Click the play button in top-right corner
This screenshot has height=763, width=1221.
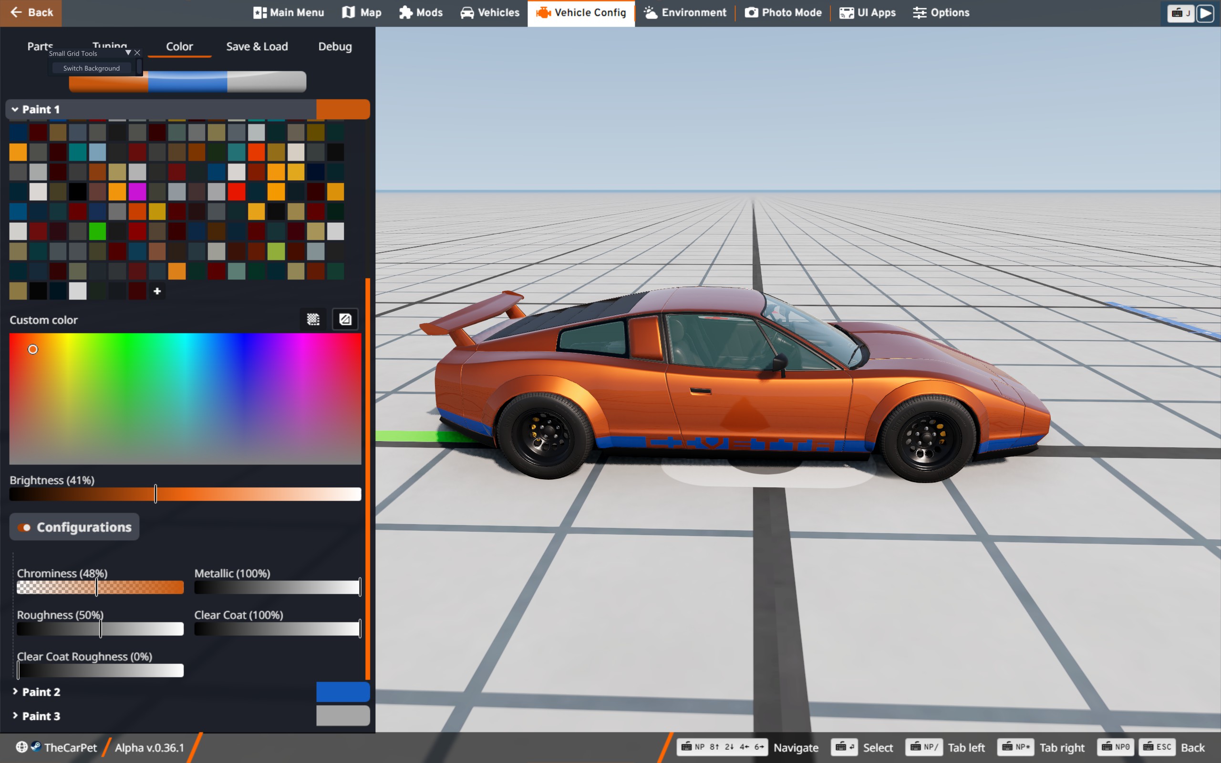(1205, 13)
